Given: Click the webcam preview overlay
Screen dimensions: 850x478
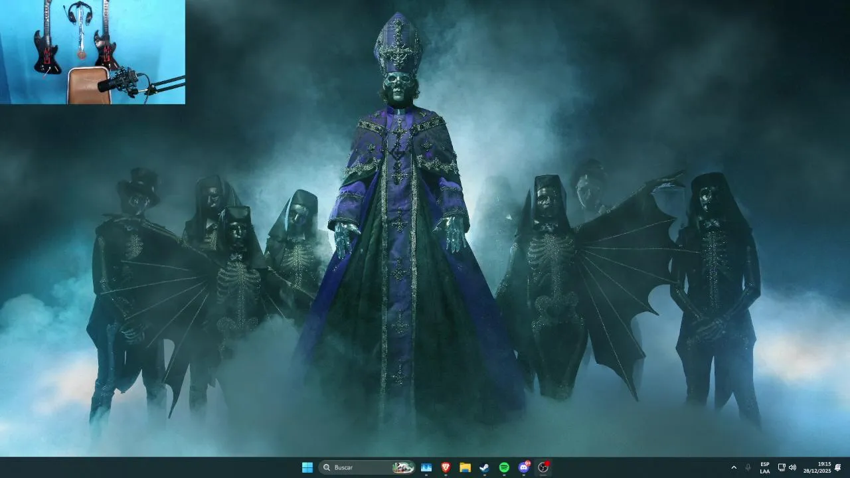Looking at the screenshot, I should click(x=92, y=52).
